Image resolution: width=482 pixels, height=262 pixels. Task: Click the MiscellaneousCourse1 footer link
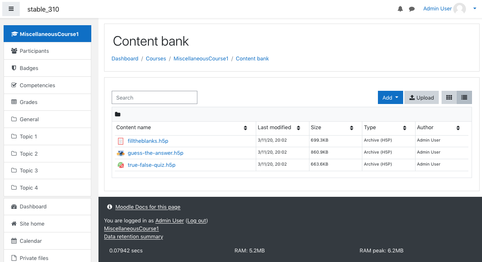coord(131,228)
